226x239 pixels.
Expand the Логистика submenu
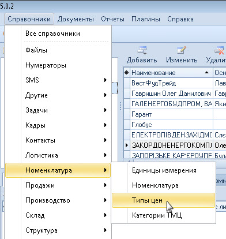click(58, 155)
